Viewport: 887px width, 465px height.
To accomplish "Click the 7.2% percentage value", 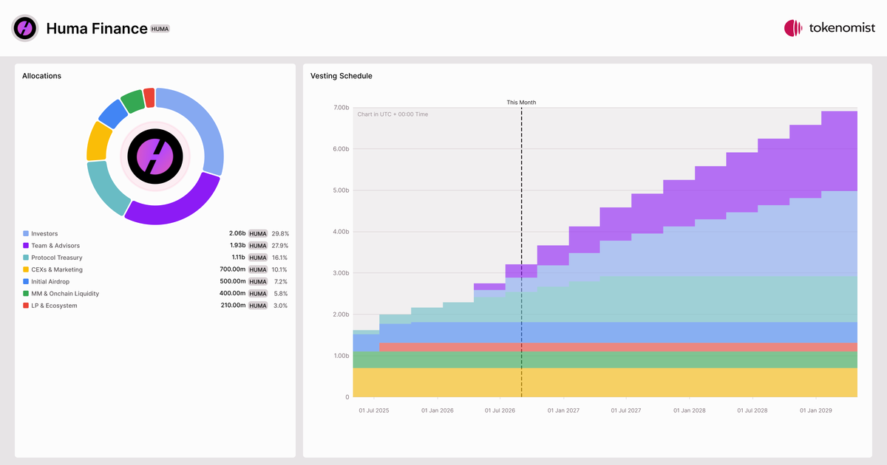I will [282, 281].
